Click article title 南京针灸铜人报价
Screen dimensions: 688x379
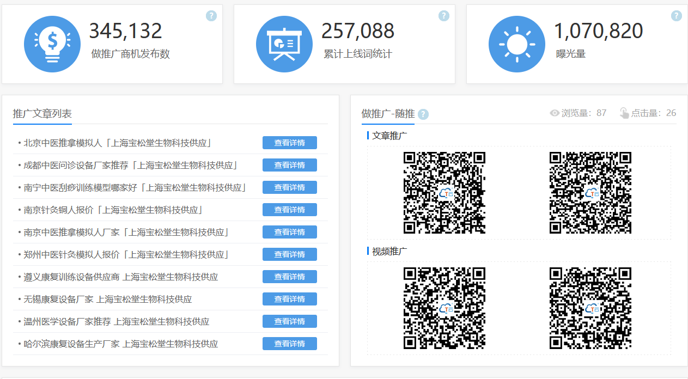(x=113, y=210)
